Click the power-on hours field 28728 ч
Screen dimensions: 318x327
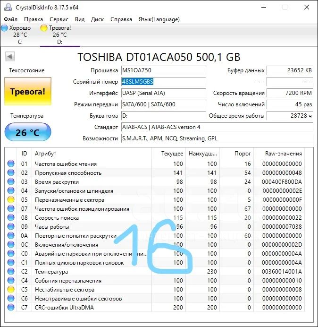(290, 115)
